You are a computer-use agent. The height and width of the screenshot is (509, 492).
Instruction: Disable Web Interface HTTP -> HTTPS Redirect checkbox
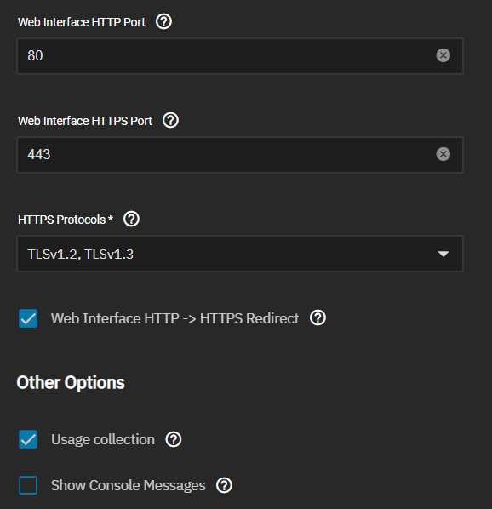tap(28, 318)
